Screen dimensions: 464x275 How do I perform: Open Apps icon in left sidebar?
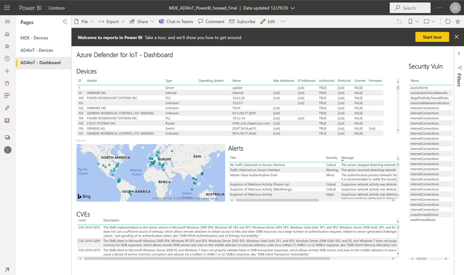(7, 96)
